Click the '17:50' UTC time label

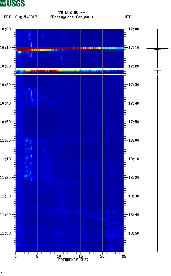(134, 122)
